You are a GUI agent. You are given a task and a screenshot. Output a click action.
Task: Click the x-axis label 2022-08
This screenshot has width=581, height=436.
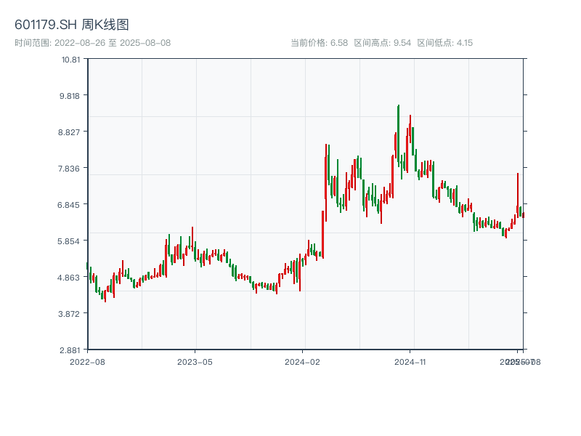pos(87,362)
